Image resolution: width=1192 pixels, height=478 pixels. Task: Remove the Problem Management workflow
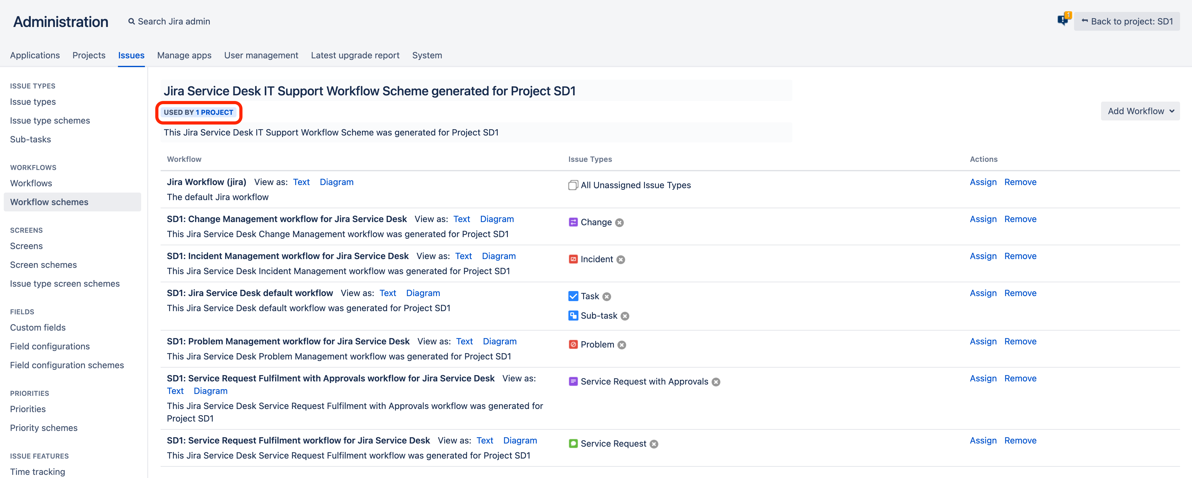click(1020, 341)
